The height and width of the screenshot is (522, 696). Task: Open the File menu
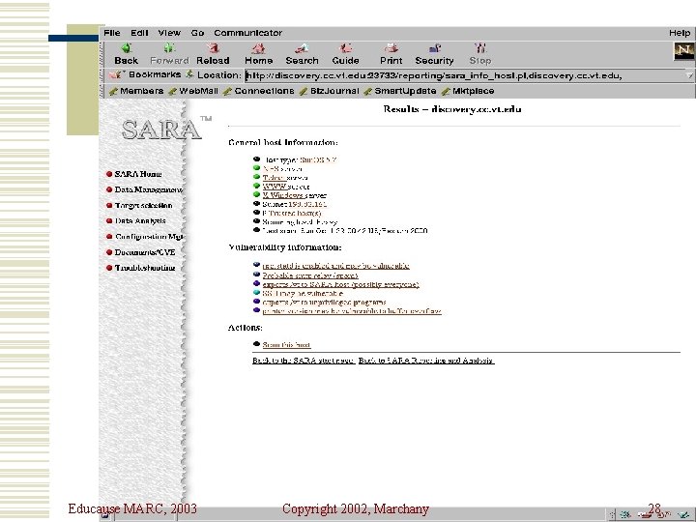click(x=112, y=33)
